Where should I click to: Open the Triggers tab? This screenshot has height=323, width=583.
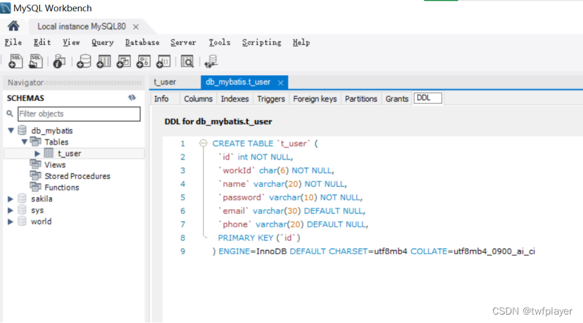coord(271,99)
